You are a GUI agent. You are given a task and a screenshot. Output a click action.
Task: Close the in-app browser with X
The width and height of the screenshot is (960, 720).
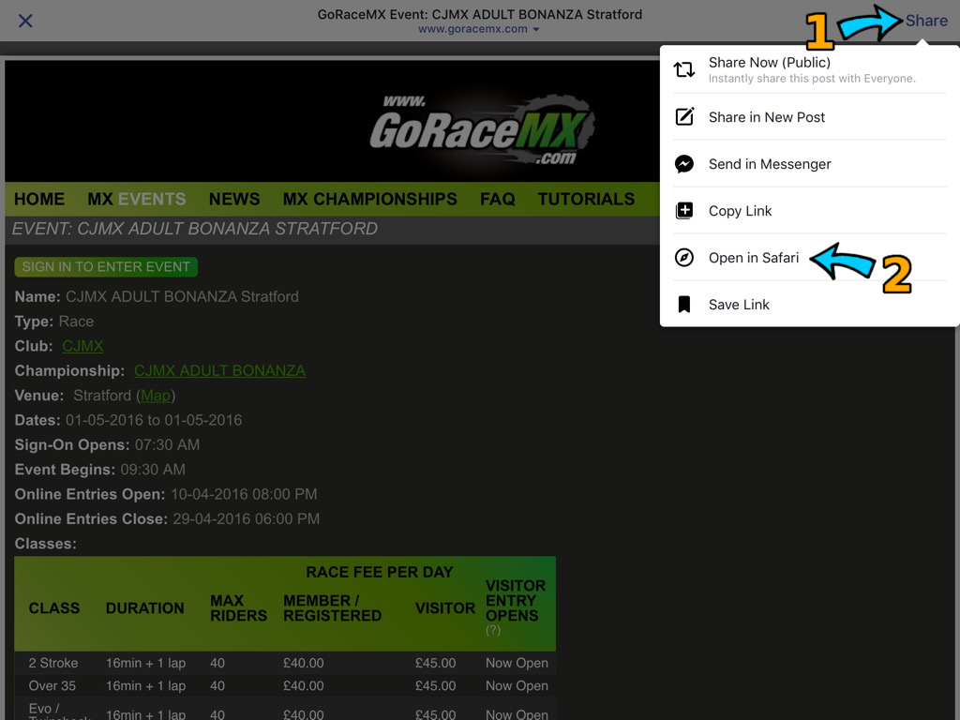point(25,21)
